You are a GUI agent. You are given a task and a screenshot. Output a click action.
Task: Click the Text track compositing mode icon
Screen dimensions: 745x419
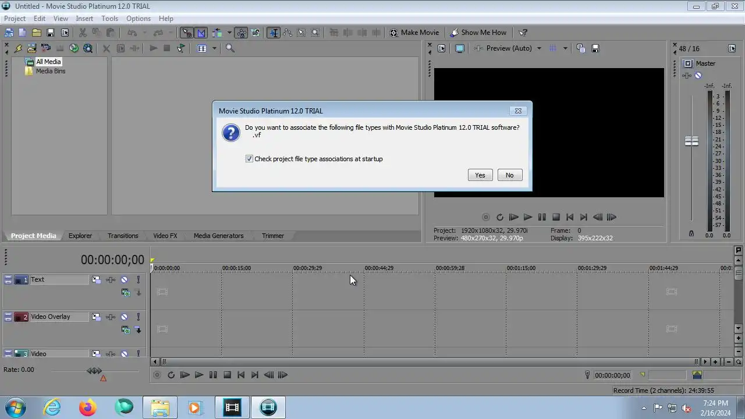pyautogui.click(x=126, y=293)
